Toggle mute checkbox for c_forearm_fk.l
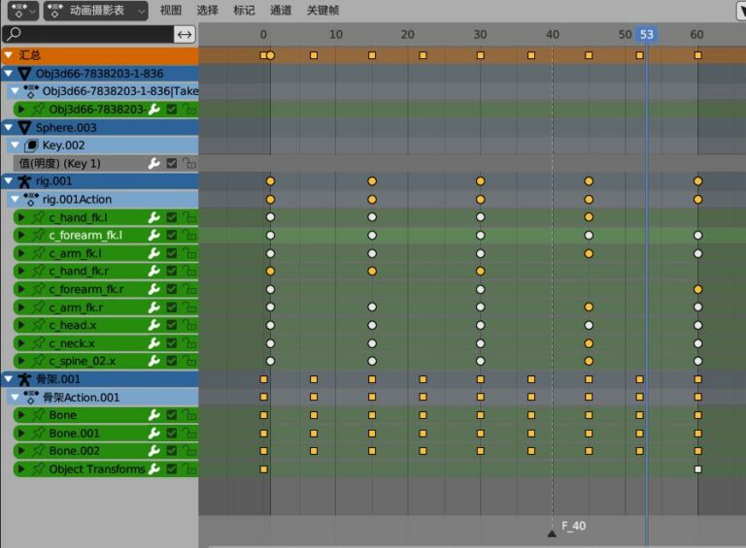746x548 pixels. coord(172,235)
